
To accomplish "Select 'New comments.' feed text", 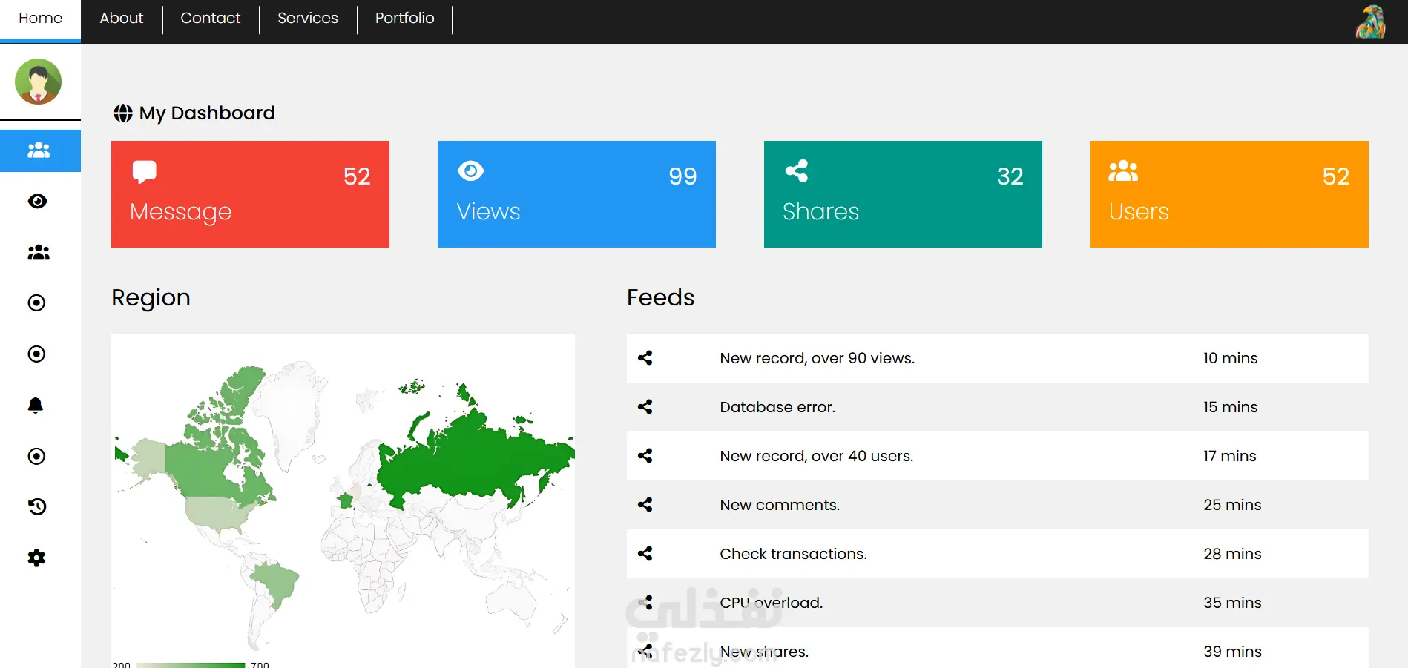I will click(x=780, y=505).
